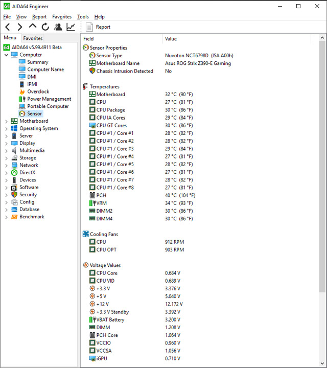The image size is (327, 368).
Task: Select Summary in the Computer tree
Action: click(37, 62)
